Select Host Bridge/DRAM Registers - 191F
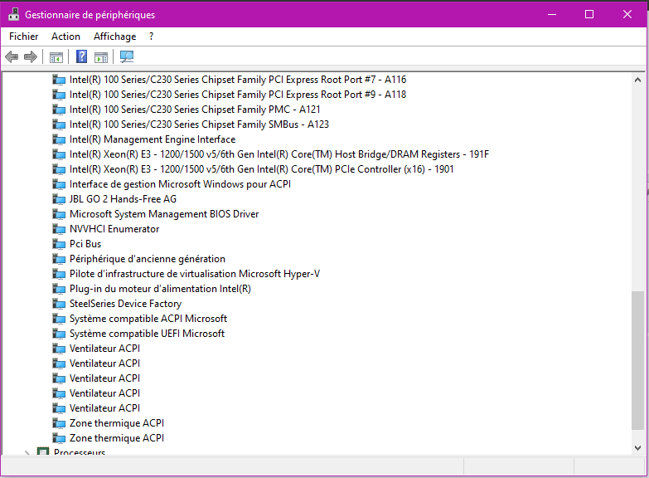 (279, 154)
